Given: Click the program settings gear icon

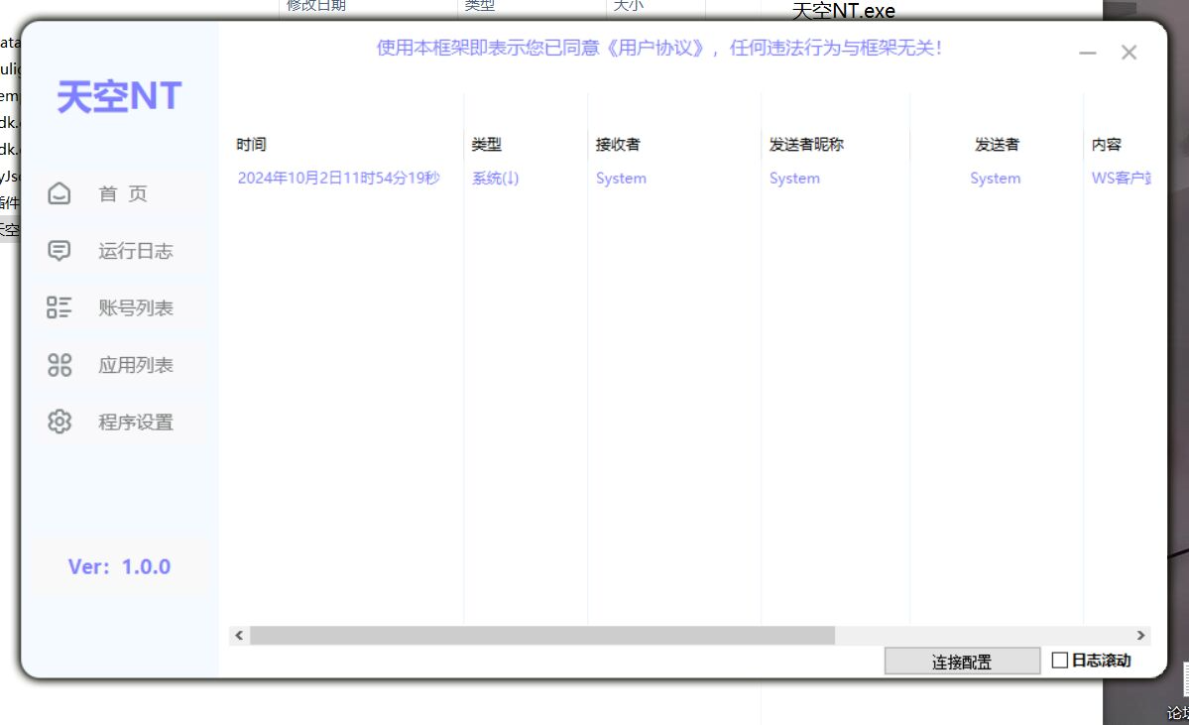Looking at the screenshot, I should (x=59, y=422).
